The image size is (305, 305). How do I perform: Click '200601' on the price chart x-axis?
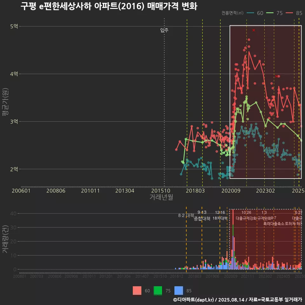(x=21, y=191)
